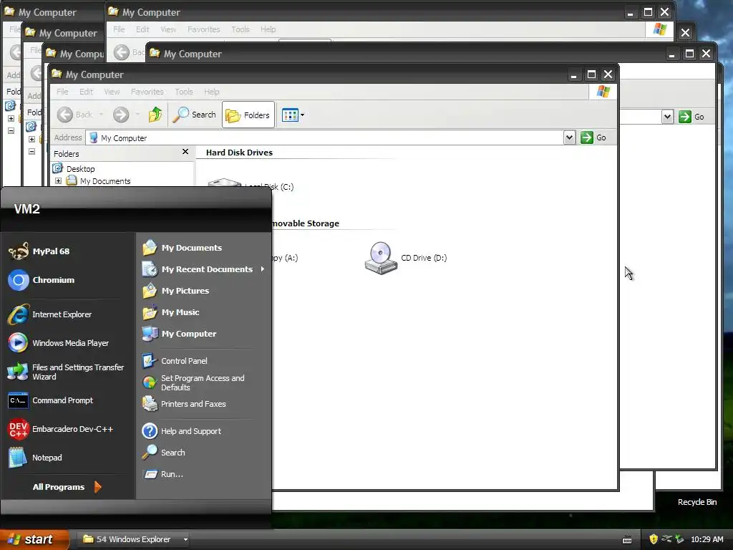
Task: Launch MyPal 68 from Start menu
Action: (x=40, y=251)
